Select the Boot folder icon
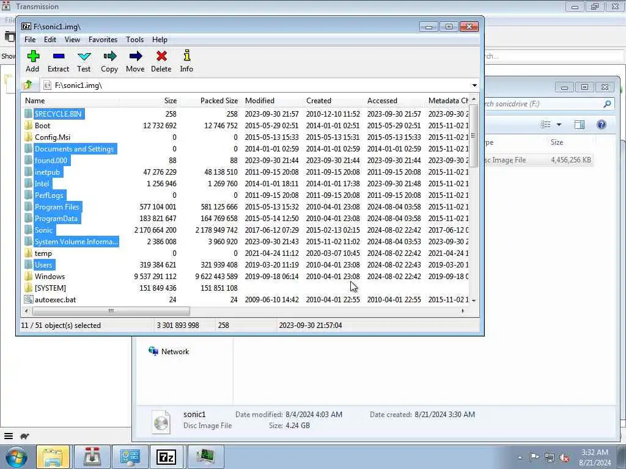 coord(28,126)
